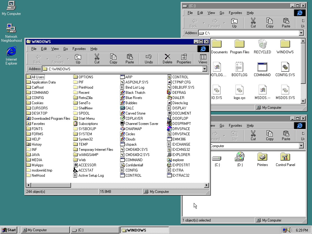Screen dimensions: 312x234
Task: Click Cut in the WINDOWS window toolbar
Action: (97, 59)
